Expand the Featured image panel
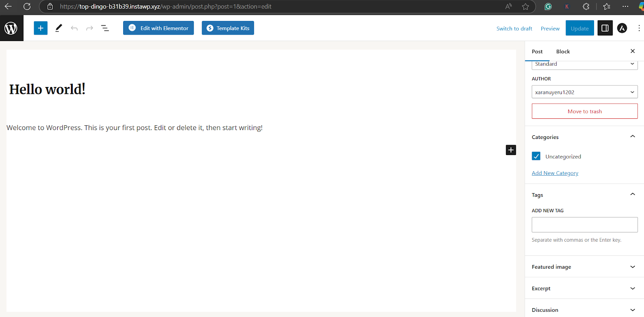Image resolution: width=644 pixels, height=317 pixels. click(584, 267)
